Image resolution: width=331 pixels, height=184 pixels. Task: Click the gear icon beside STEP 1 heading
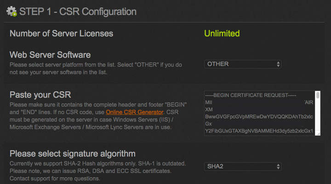pyautogui.click(x=11, y=11)
